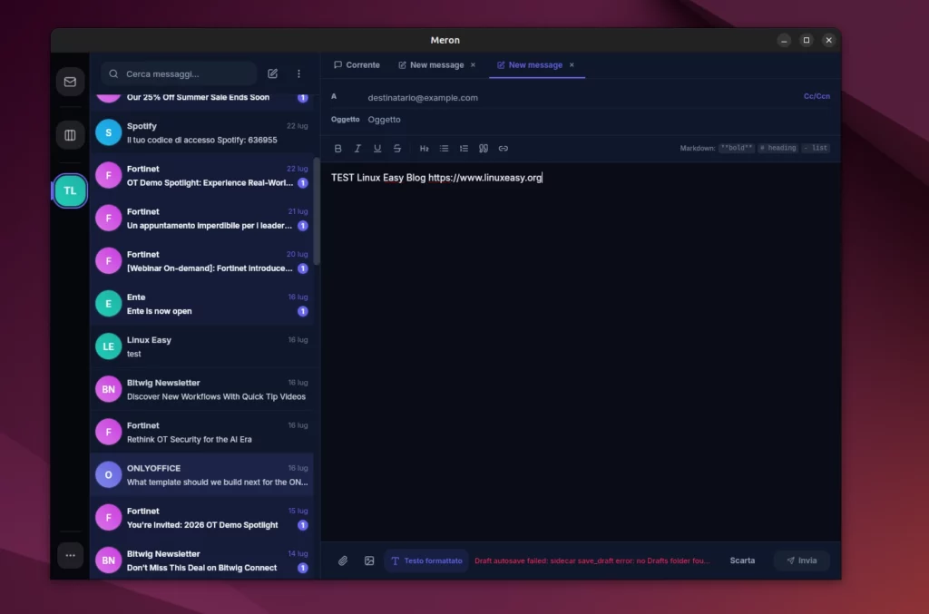Insert a bulleted list
Image resolution: width=929 pixels, height=614 pixels.
[444, 149]
